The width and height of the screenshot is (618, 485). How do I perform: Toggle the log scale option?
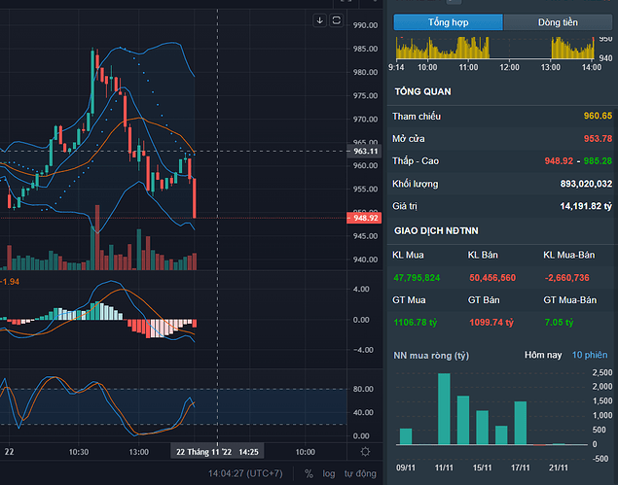[x=331, y=473]
